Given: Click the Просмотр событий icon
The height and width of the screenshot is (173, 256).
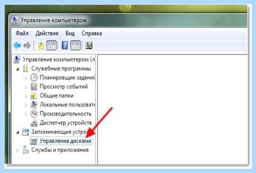Looking at the screenshot, I should pos(34,86).
